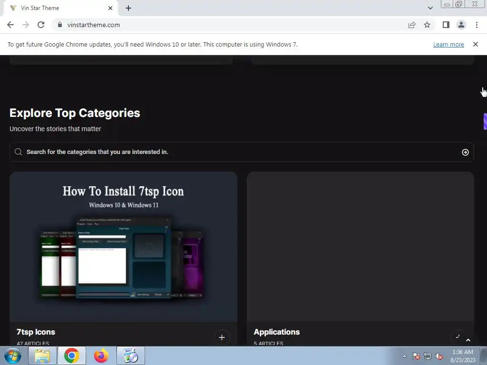Viewport: 487px width, 365px height.
Task: Open the Chrome profile avatar
Action: (x=461, y=25)
